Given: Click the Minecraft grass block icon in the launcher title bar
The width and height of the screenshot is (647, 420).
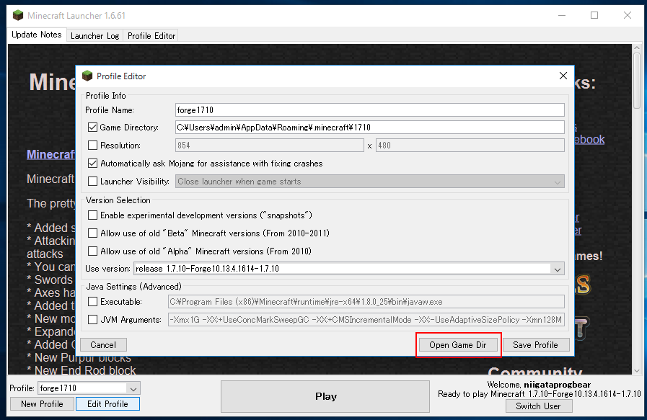Looking at the screenshot, I should click(17, 15).
